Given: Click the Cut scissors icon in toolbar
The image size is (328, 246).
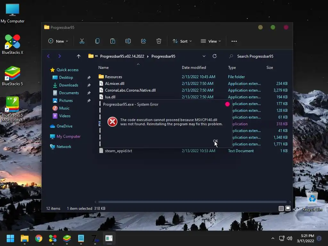Looking at the screenshot, I should [x=82, y=41].
